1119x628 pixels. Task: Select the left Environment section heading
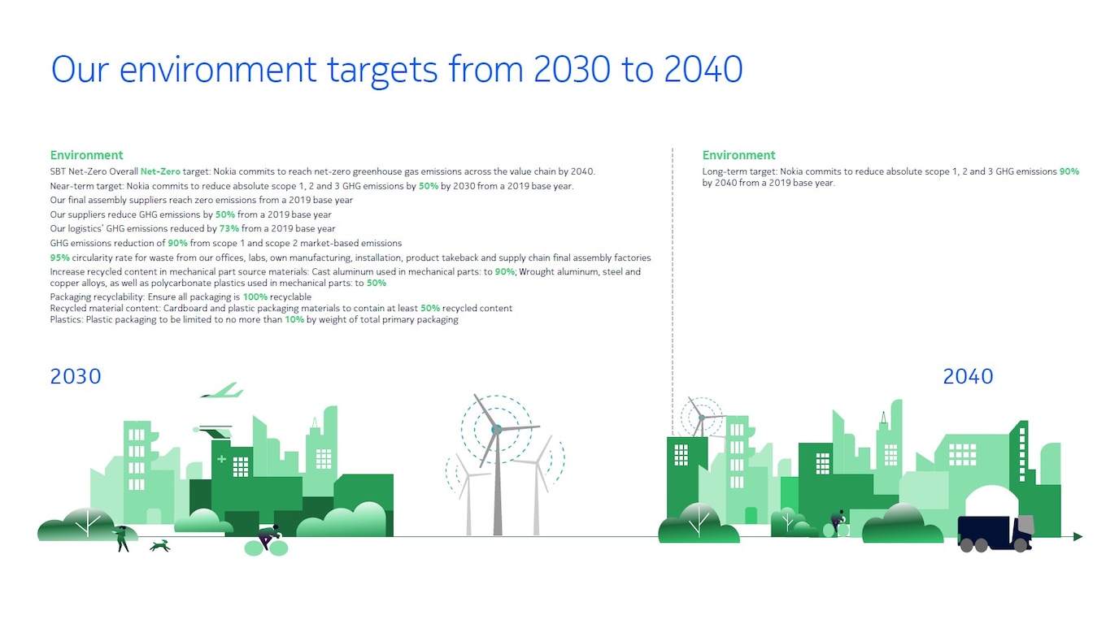point(86,154)
